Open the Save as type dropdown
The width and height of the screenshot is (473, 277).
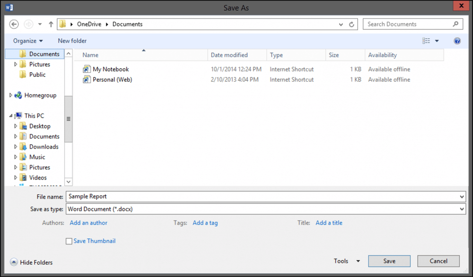click(462, 209)
